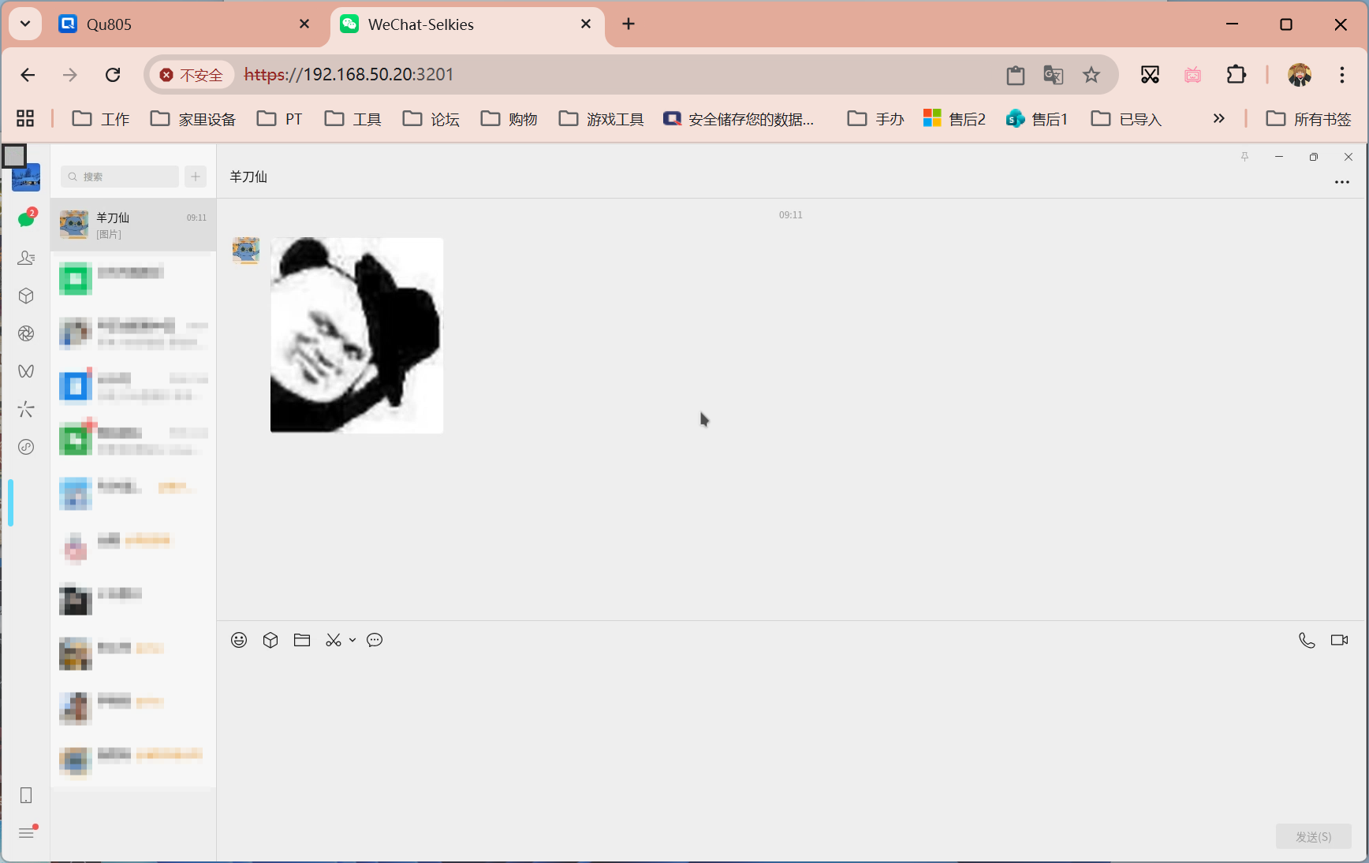Click the 发送(S) send button
The image size is (1369, 863).
[1312, 836]
